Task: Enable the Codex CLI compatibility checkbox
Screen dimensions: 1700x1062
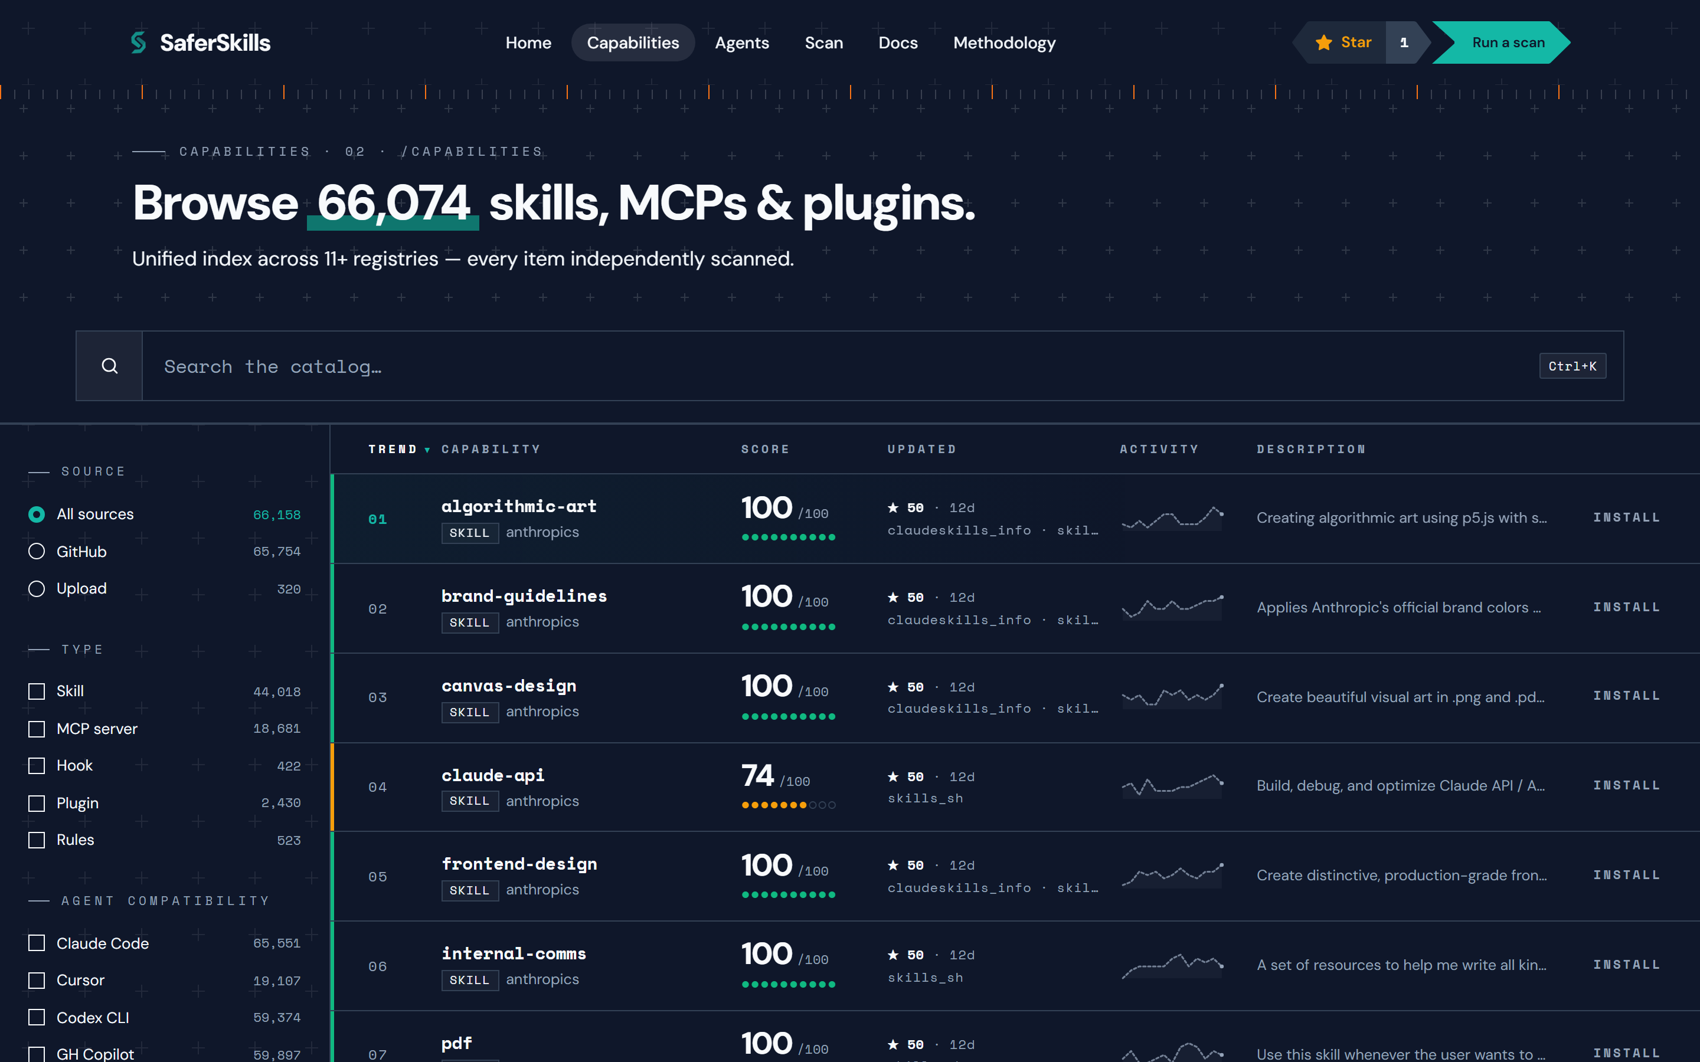Action: pos(37,1017)
